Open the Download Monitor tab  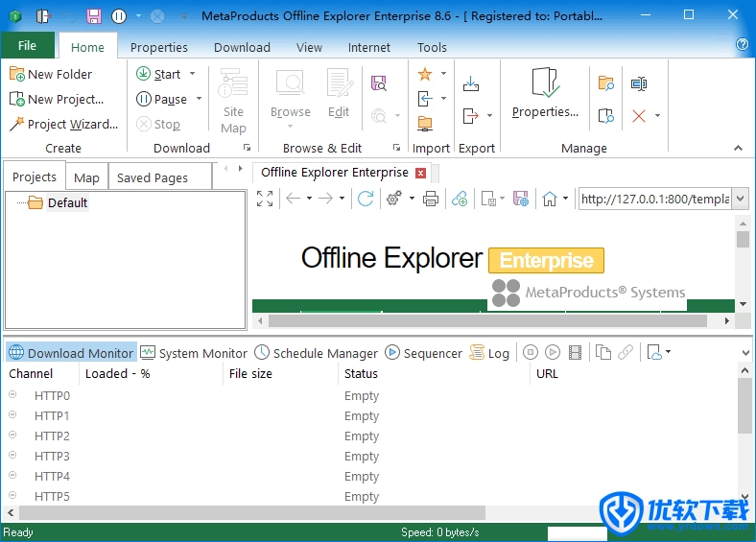(x=71, y=353)
